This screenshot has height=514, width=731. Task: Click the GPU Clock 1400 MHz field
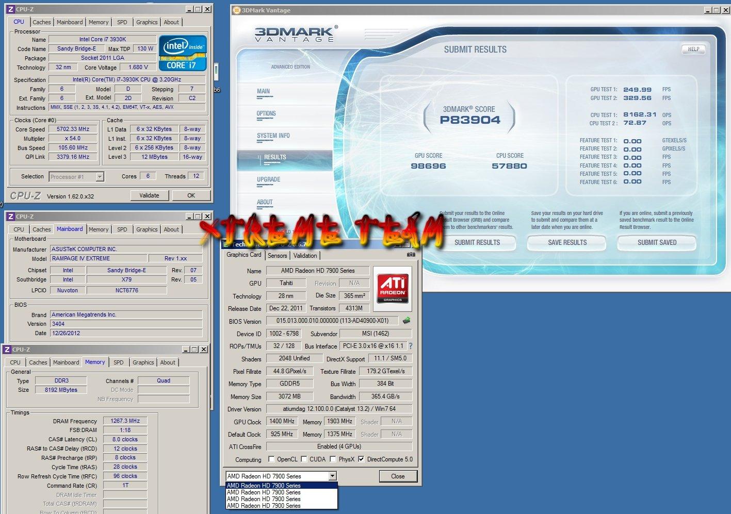pos(282,421)
